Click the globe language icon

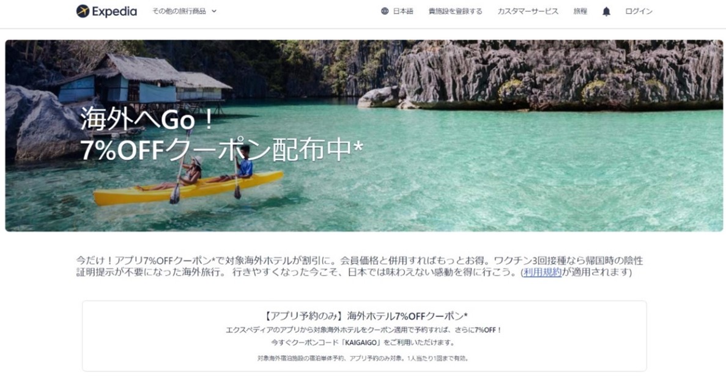(x=385, y=11)
